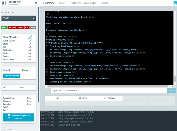The width and height of the screenshot is (177, 131).
Task: Click the Current Band label
Action: [9, 59]
